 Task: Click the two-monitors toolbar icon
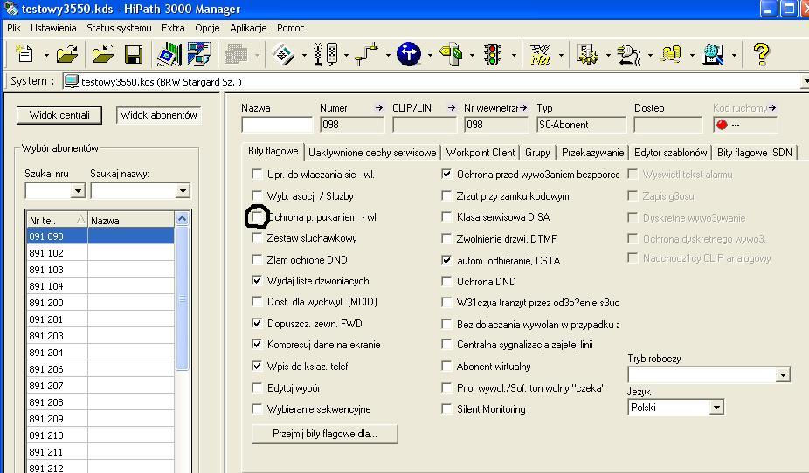[x=200, y=54]
